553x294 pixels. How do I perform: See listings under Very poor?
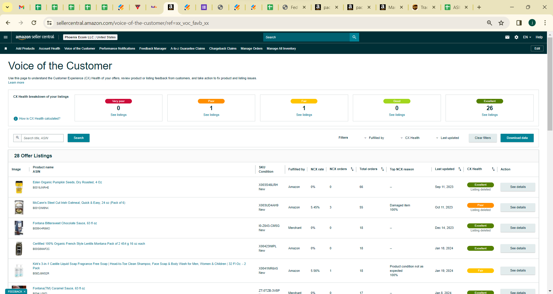click(119, 115)
